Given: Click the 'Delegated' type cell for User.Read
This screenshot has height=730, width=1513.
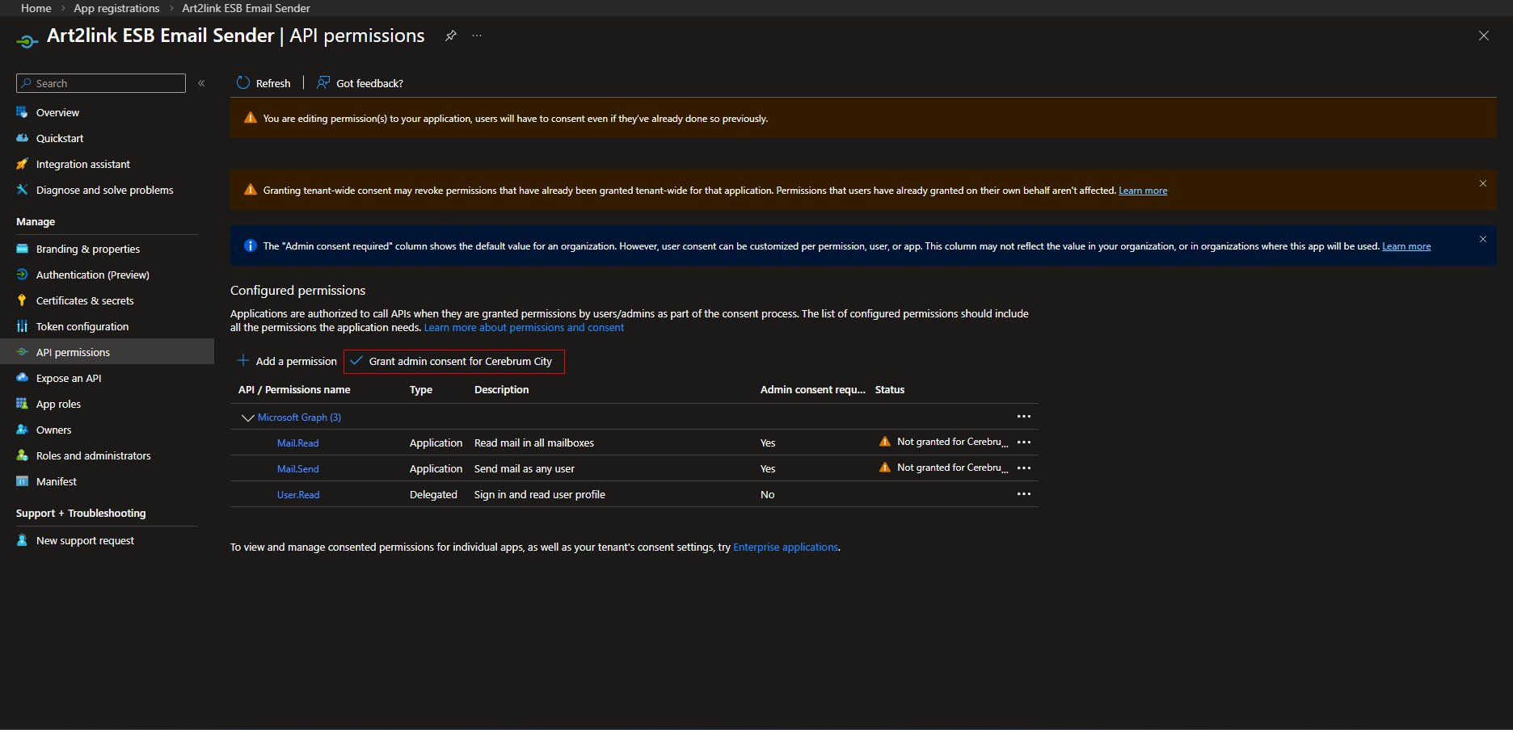Looking at the screenshot, I should (x=433, y=494).
